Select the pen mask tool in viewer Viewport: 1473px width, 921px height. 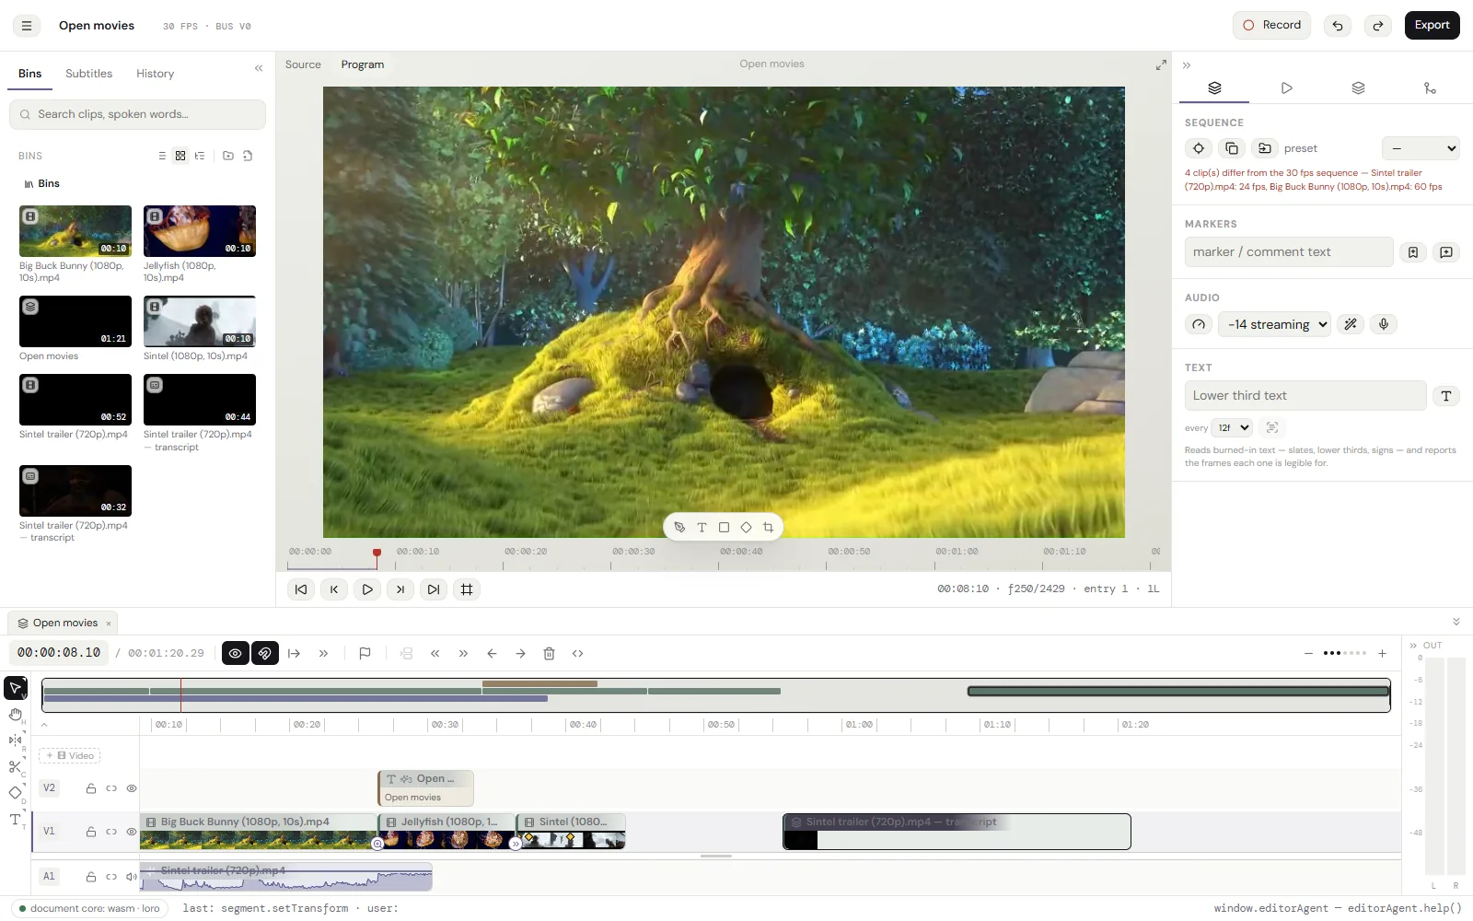(679, 528)
